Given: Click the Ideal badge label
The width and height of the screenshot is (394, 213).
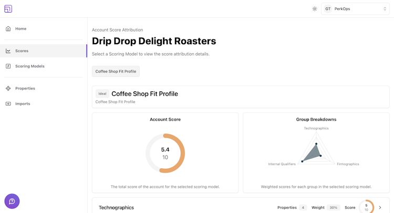Looking at the screenshot, I should (102, 94).
